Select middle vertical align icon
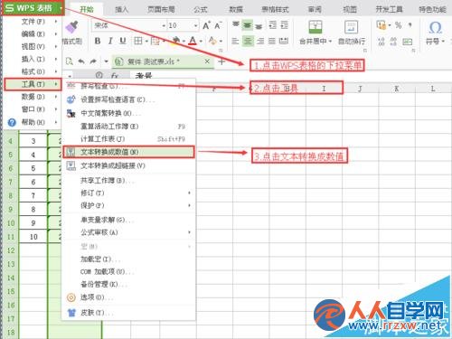Screen dimensions: 452x339 [248, 25]
